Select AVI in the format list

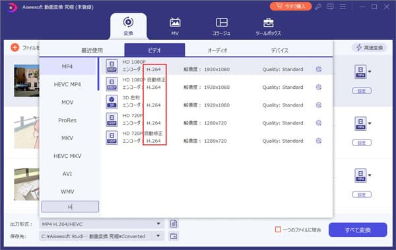[67, 174]
